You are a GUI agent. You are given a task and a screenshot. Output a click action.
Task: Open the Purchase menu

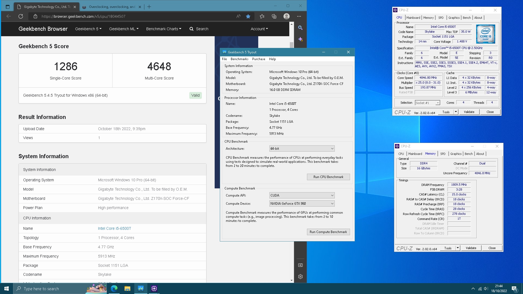click(259, 59)
